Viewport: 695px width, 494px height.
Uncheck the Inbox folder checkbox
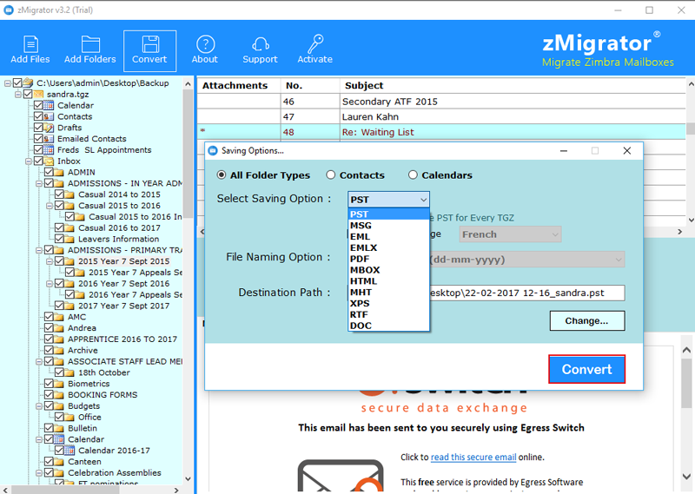coord(38,161)
